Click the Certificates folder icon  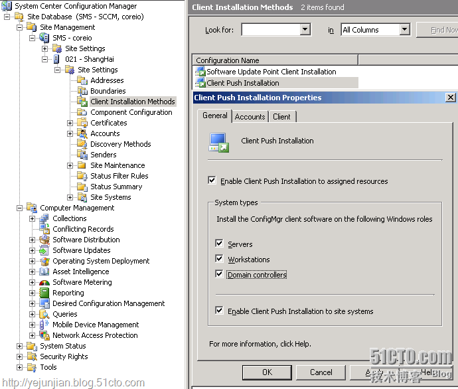click(x=82, y=123)
